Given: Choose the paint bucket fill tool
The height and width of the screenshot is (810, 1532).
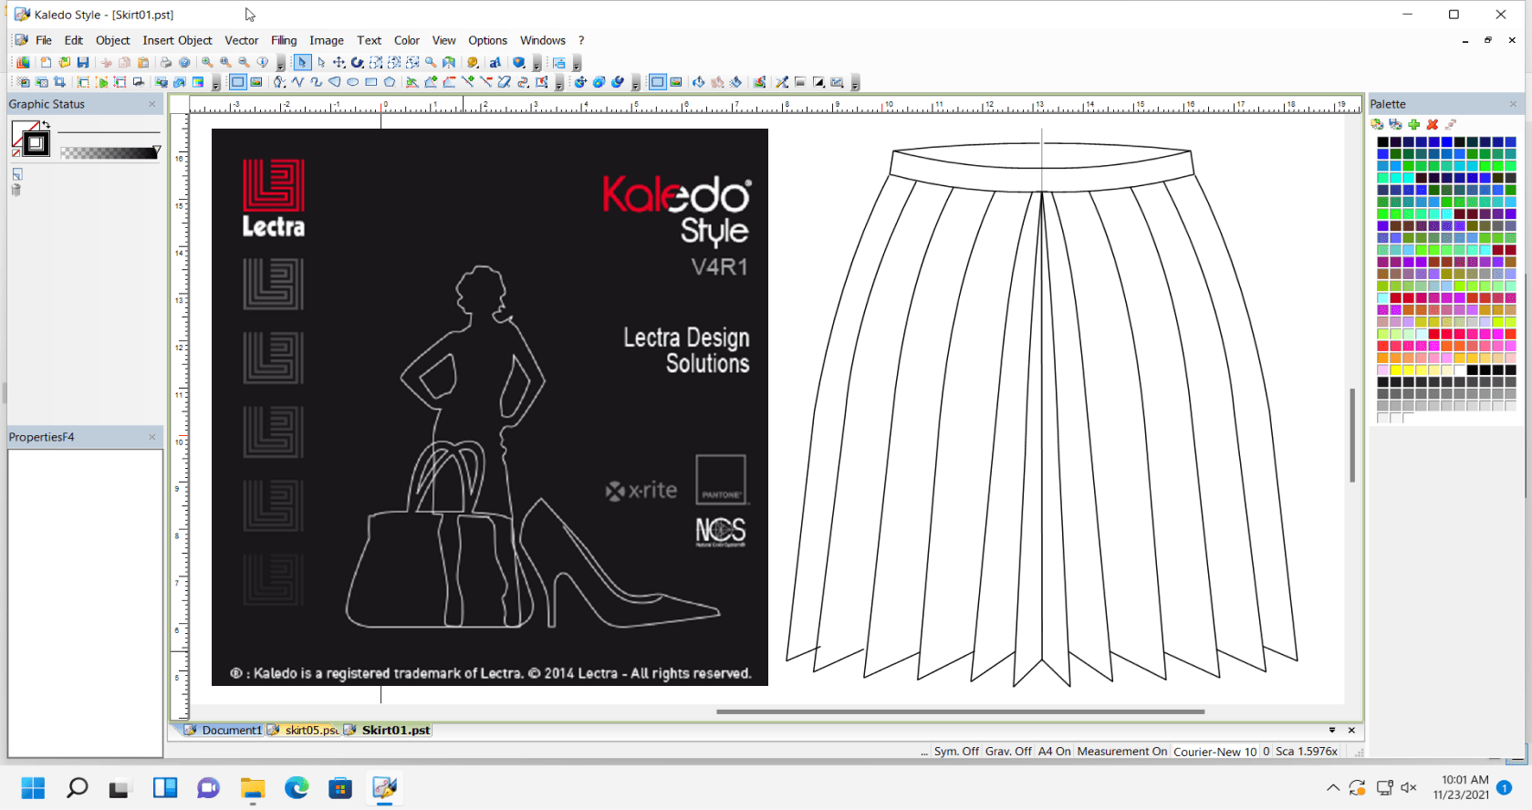Looking at the screenshot, I should [698, 82].
